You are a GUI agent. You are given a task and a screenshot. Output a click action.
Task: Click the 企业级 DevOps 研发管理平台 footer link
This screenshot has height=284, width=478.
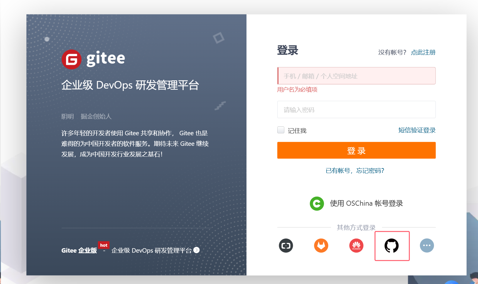[151, 250]
